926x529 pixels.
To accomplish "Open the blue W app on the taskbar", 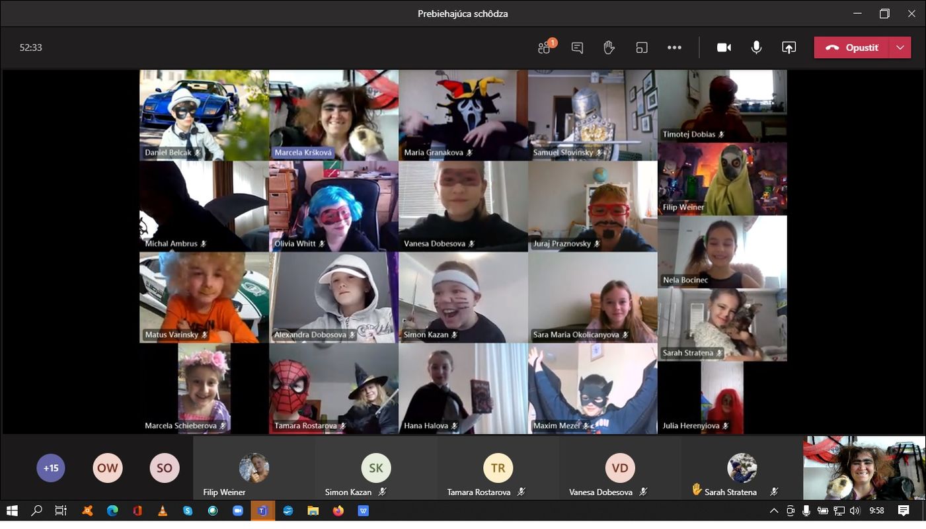I will click(364, 510).
